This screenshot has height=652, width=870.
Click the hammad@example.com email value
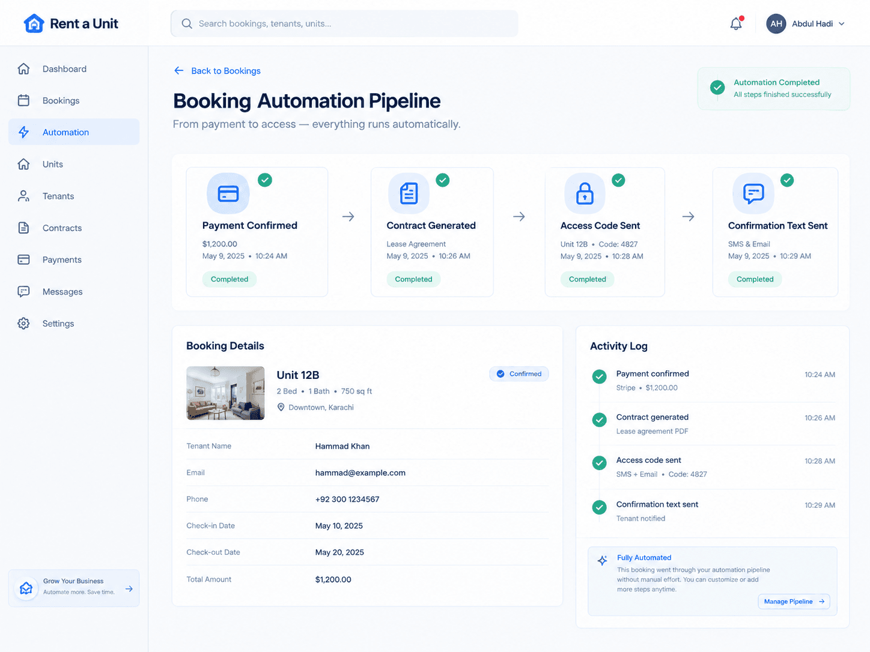tap(360, 473)
